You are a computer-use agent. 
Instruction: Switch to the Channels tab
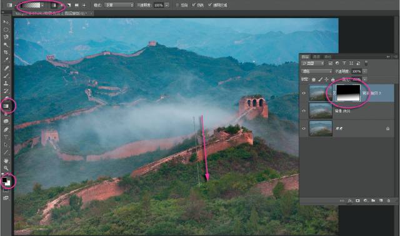316,57
